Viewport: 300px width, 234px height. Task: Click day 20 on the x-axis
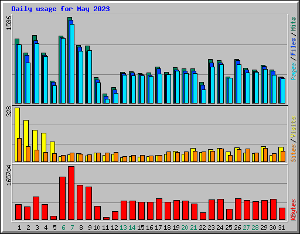(x=185, y=228)
